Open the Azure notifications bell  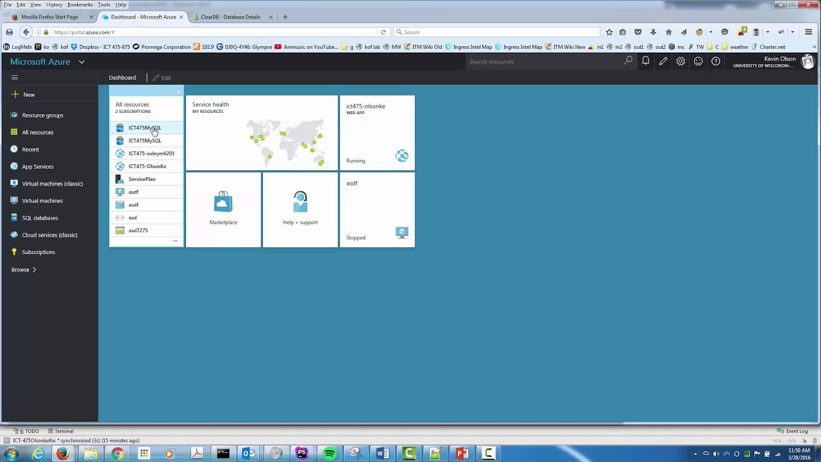646,61
